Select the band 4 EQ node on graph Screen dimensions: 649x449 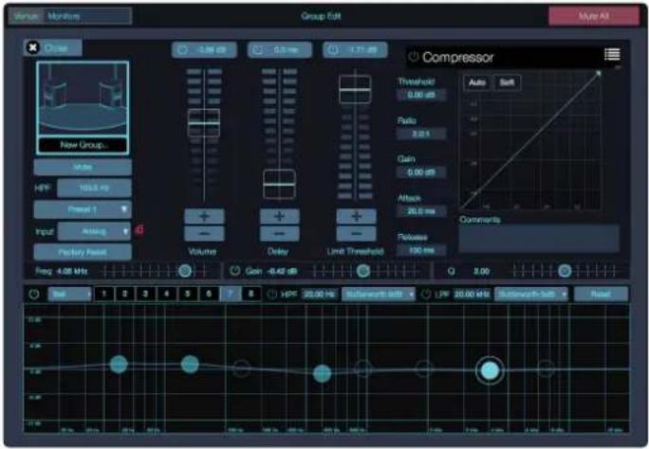[322, 373]
